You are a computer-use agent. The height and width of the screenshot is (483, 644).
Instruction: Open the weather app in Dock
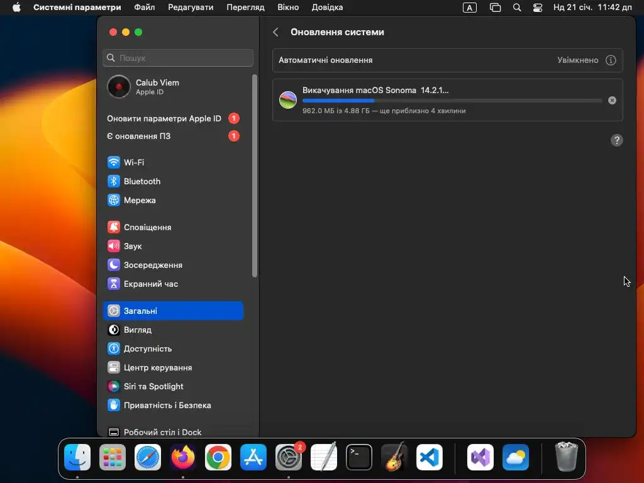click(x=516, y=457)
